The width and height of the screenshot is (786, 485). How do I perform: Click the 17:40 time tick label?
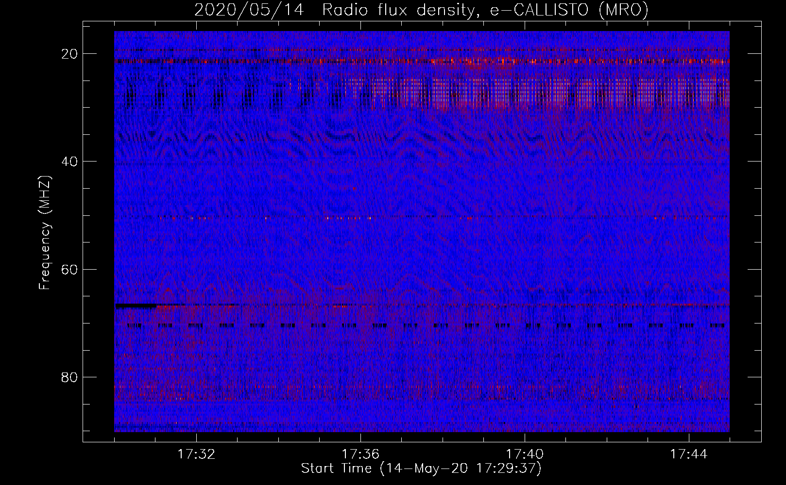pyautogui.click(x=525, y=454)
